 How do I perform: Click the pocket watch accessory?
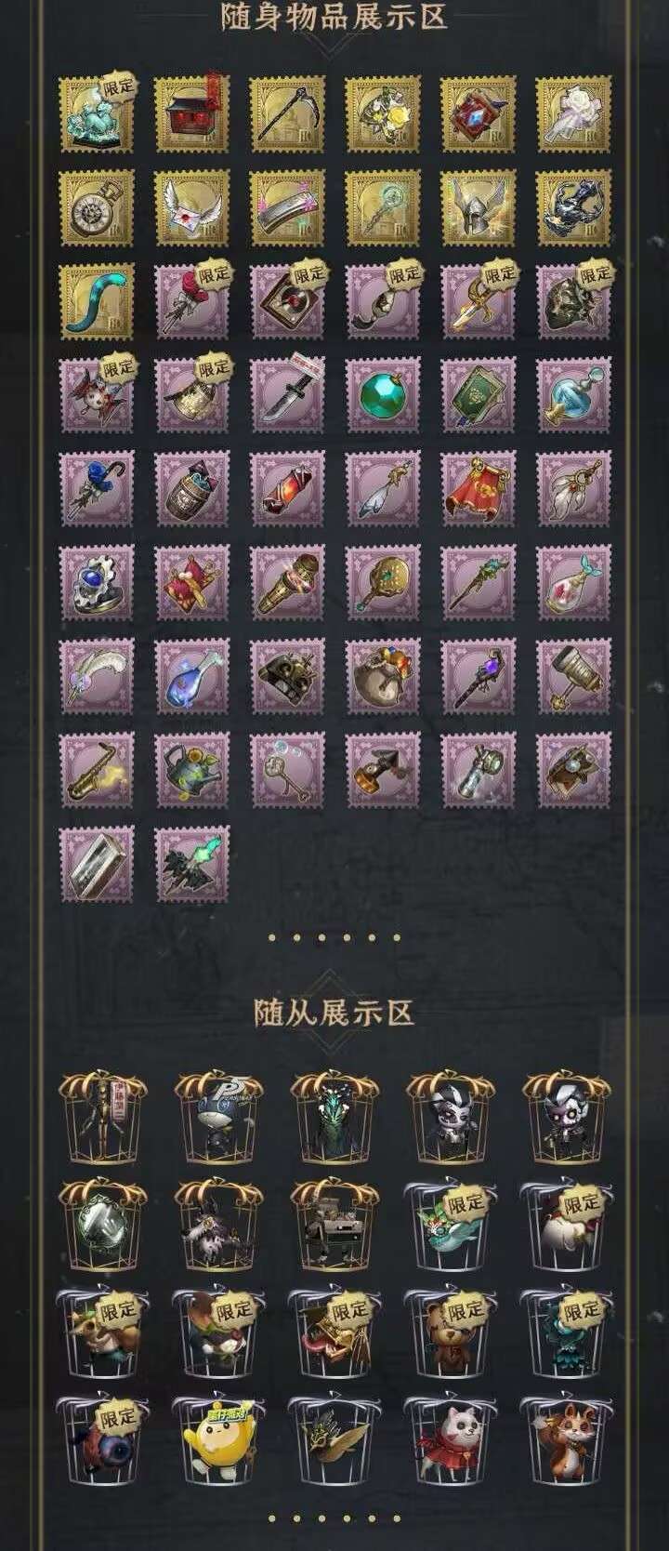point(97,207)
